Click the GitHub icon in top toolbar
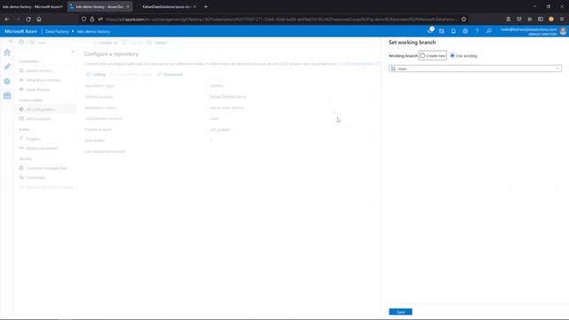Viewport: 569px width, 320px height. (21, 43)
